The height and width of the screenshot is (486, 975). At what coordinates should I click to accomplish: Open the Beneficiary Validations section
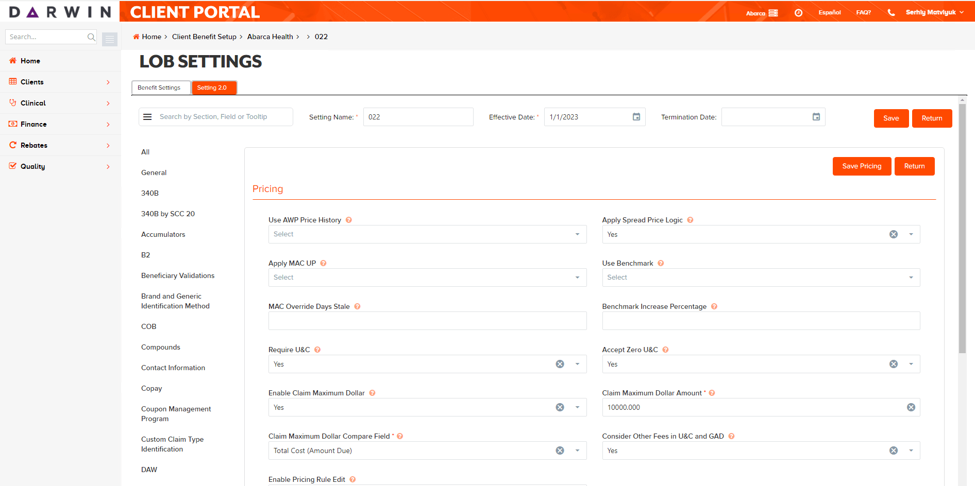click(x=178, y=275)
